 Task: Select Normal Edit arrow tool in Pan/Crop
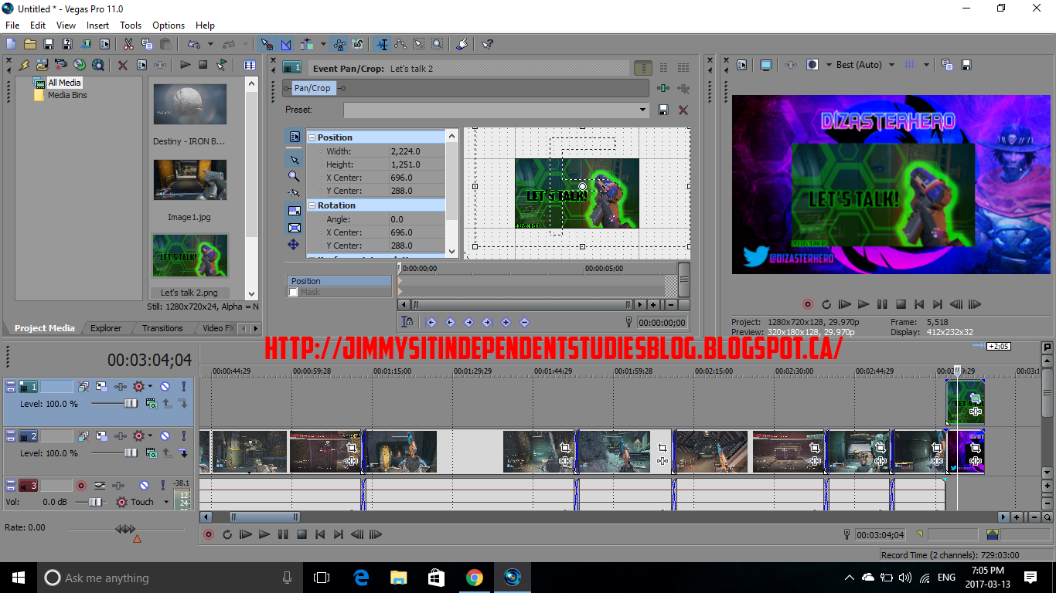[x=294, y=160]
